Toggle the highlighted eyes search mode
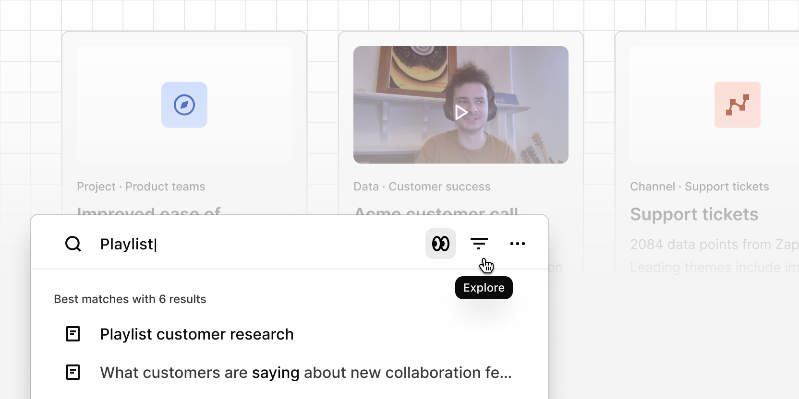Screen dimensions: 799x399 pyautogui.click(x=440, y=243)
